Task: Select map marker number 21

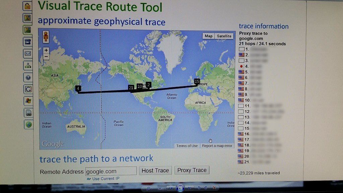Action: pos(131,88)
